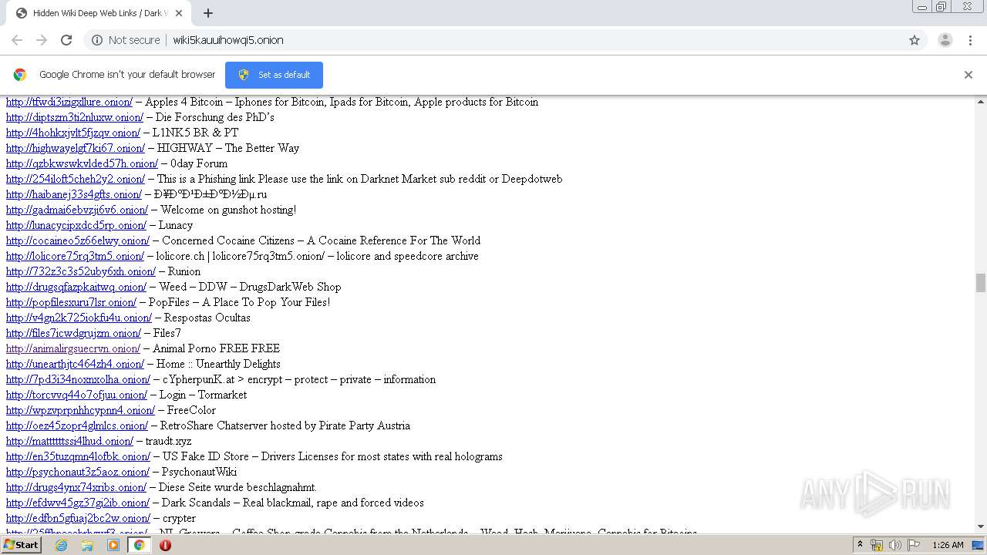Reload the current page
The height and width of the screenshot is (555, 987).
(66, 40)
